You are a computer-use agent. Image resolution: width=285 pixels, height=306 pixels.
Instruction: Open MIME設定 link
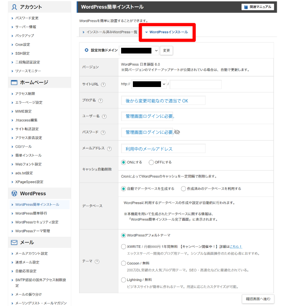(24, 111)
